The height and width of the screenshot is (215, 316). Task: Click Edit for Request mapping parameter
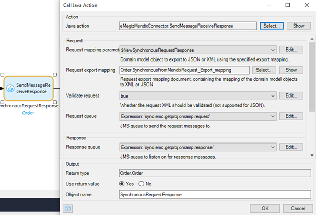291,50
